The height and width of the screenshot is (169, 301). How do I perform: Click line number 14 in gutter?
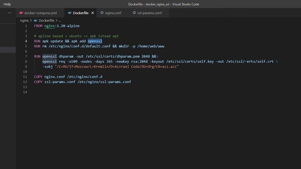point(25,92)
